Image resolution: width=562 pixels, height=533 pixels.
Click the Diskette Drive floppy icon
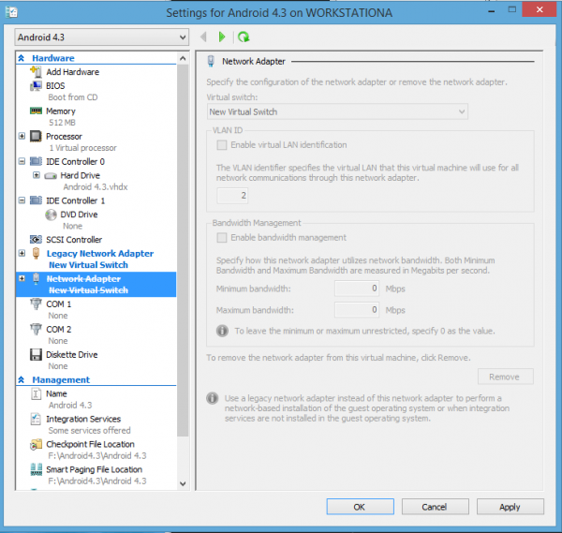point(36,354)
